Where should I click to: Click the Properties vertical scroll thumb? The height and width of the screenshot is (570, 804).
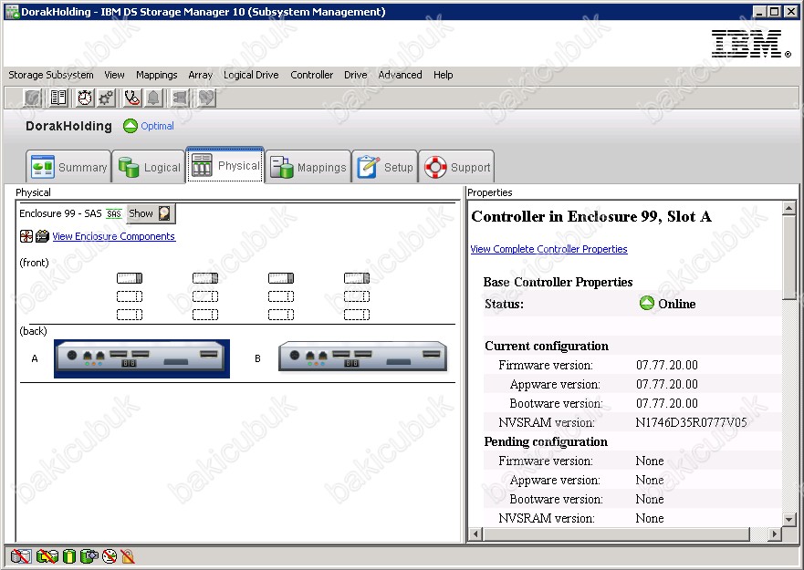tap(788, 257)
